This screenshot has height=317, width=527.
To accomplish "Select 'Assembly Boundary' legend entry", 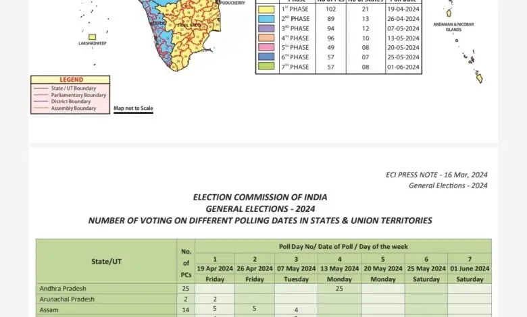I will click(73, 108).
